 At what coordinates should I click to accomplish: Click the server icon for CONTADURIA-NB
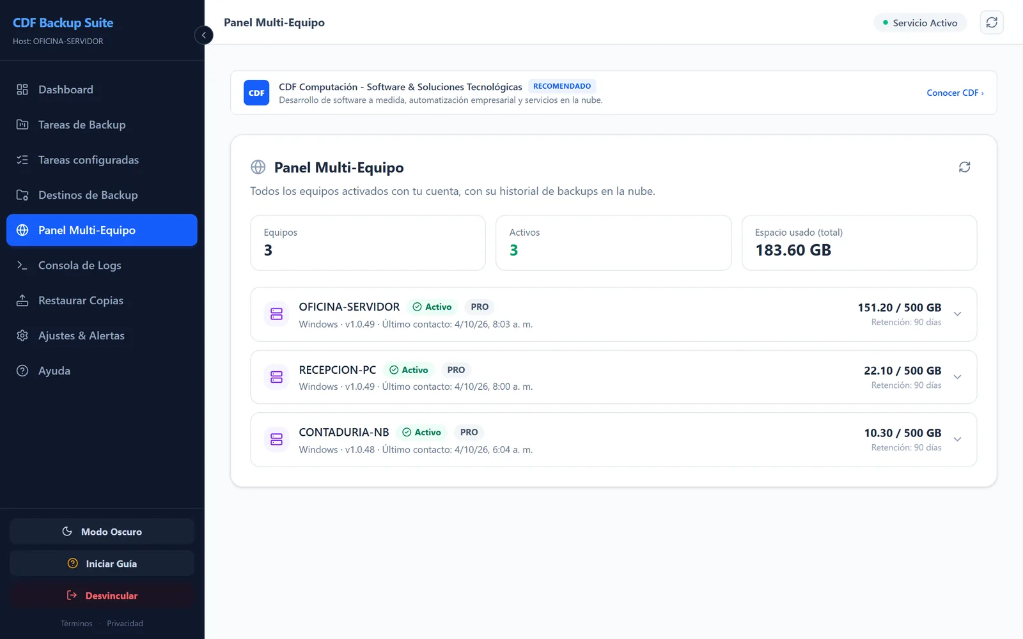coord(276,439)
